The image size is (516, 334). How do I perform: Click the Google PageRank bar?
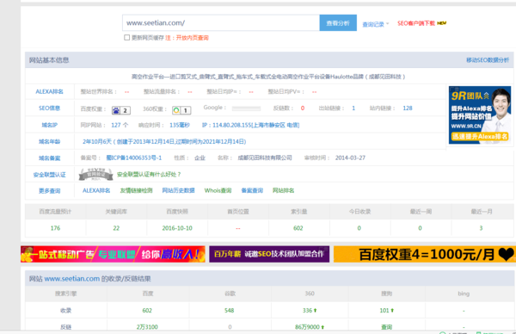[246, 108]
